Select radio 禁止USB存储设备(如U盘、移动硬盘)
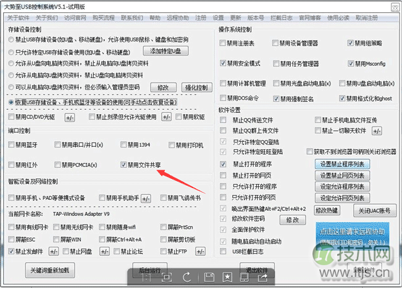This screenshot has height=288, width=402. click(x=10, y=39)
